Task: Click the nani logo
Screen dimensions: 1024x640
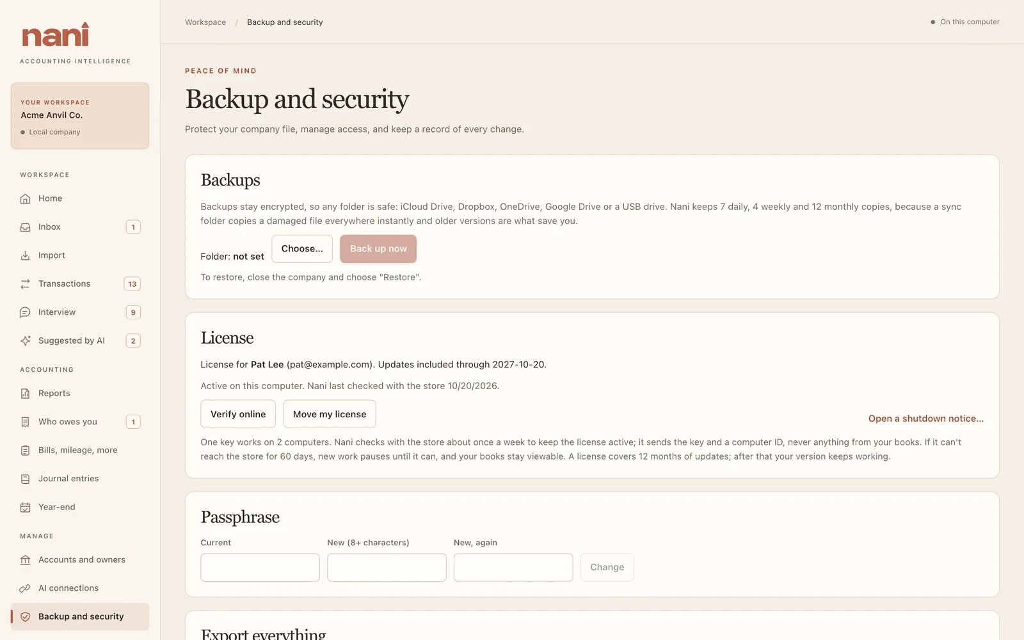Action: click(56, 35)
